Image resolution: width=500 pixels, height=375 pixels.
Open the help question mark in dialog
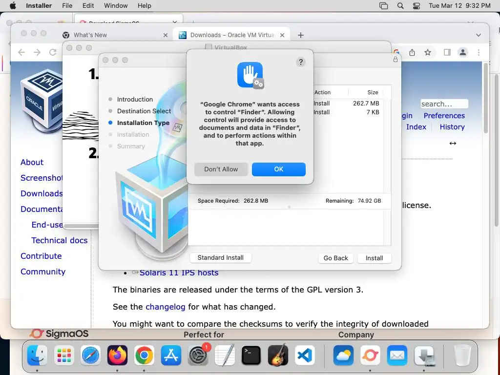[300, 62]
